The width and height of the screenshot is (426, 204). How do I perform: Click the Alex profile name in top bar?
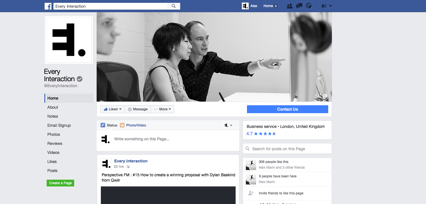click(254, 6)
